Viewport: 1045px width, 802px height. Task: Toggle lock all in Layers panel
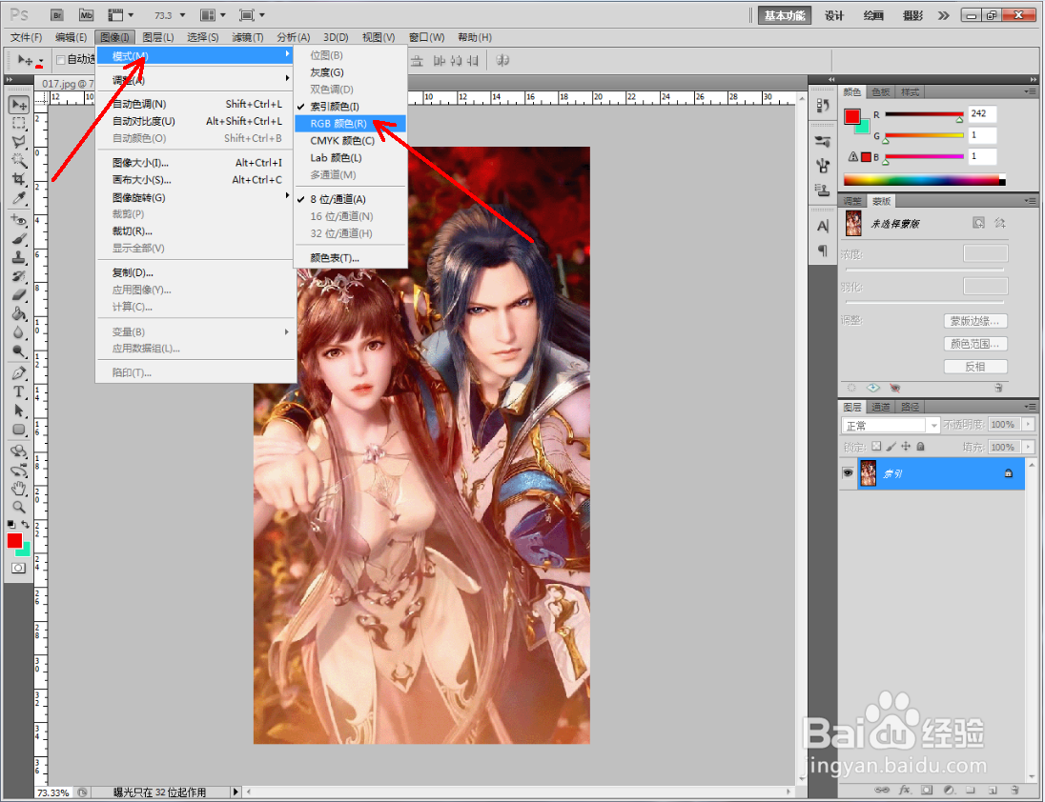point(920,447)
